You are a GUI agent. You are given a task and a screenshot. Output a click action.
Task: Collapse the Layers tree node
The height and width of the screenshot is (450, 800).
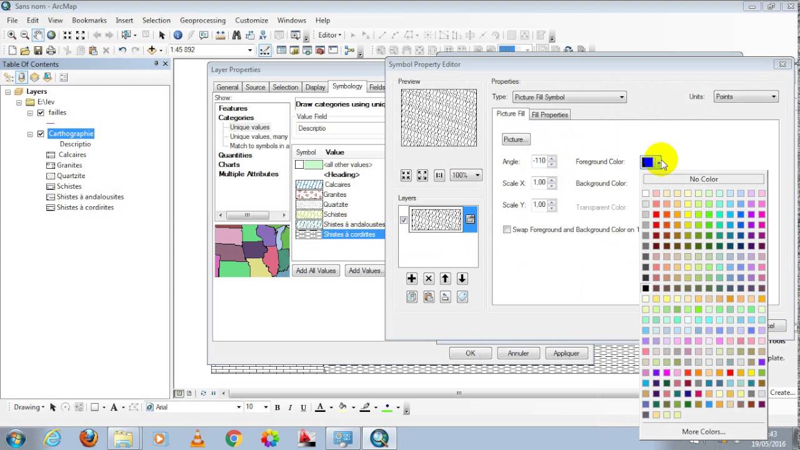click(x=7, y=91)
